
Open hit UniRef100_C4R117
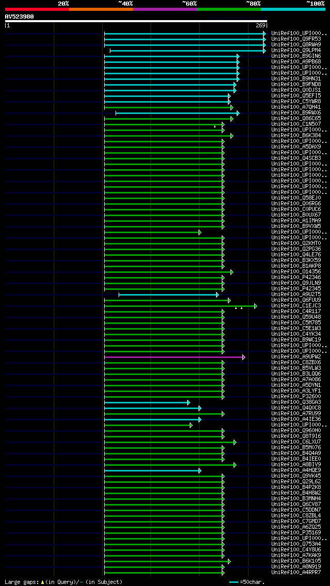click(x=296, y=312)
